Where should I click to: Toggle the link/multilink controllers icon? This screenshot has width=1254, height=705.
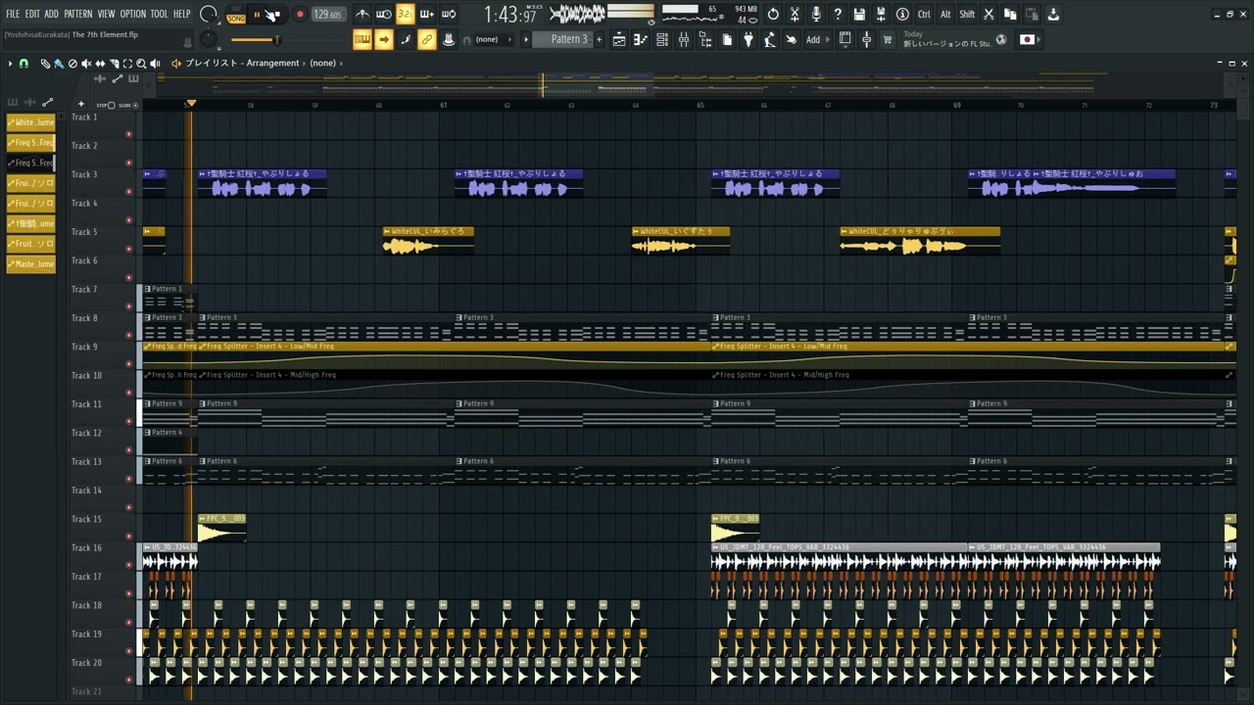(x=426, y=39)
